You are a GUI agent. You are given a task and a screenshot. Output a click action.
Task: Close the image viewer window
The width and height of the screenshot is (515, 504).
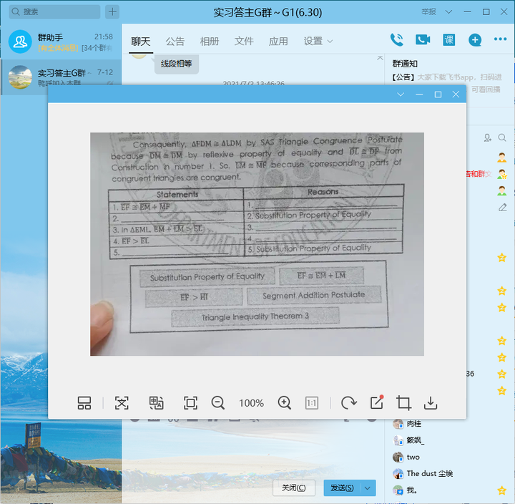click(x=456, y=94)
